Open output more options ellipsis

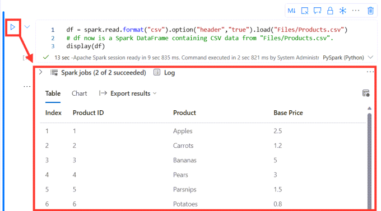coord(370,72)
